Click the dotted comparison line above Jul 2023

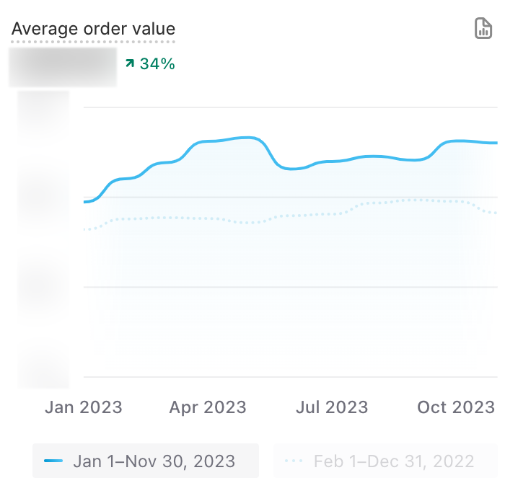(332, 213)
